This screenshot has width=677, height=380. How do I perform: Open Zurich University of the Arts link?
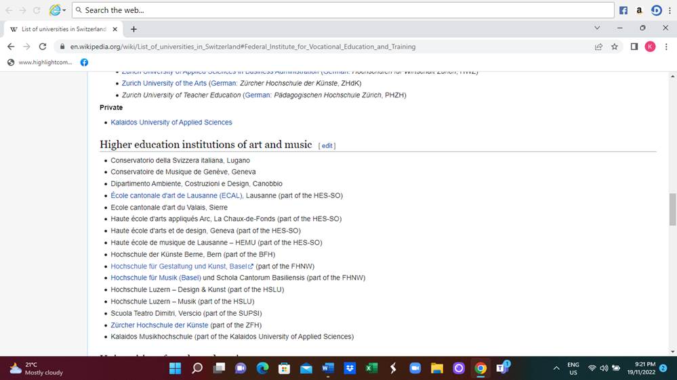pos(164,83)
